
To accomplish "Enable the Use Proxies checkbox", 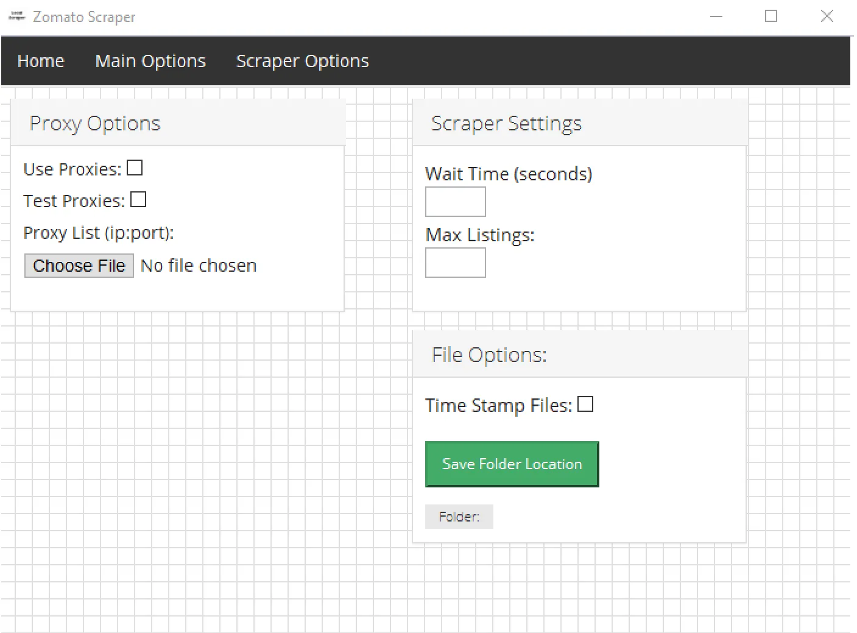I will click(135, 168).
